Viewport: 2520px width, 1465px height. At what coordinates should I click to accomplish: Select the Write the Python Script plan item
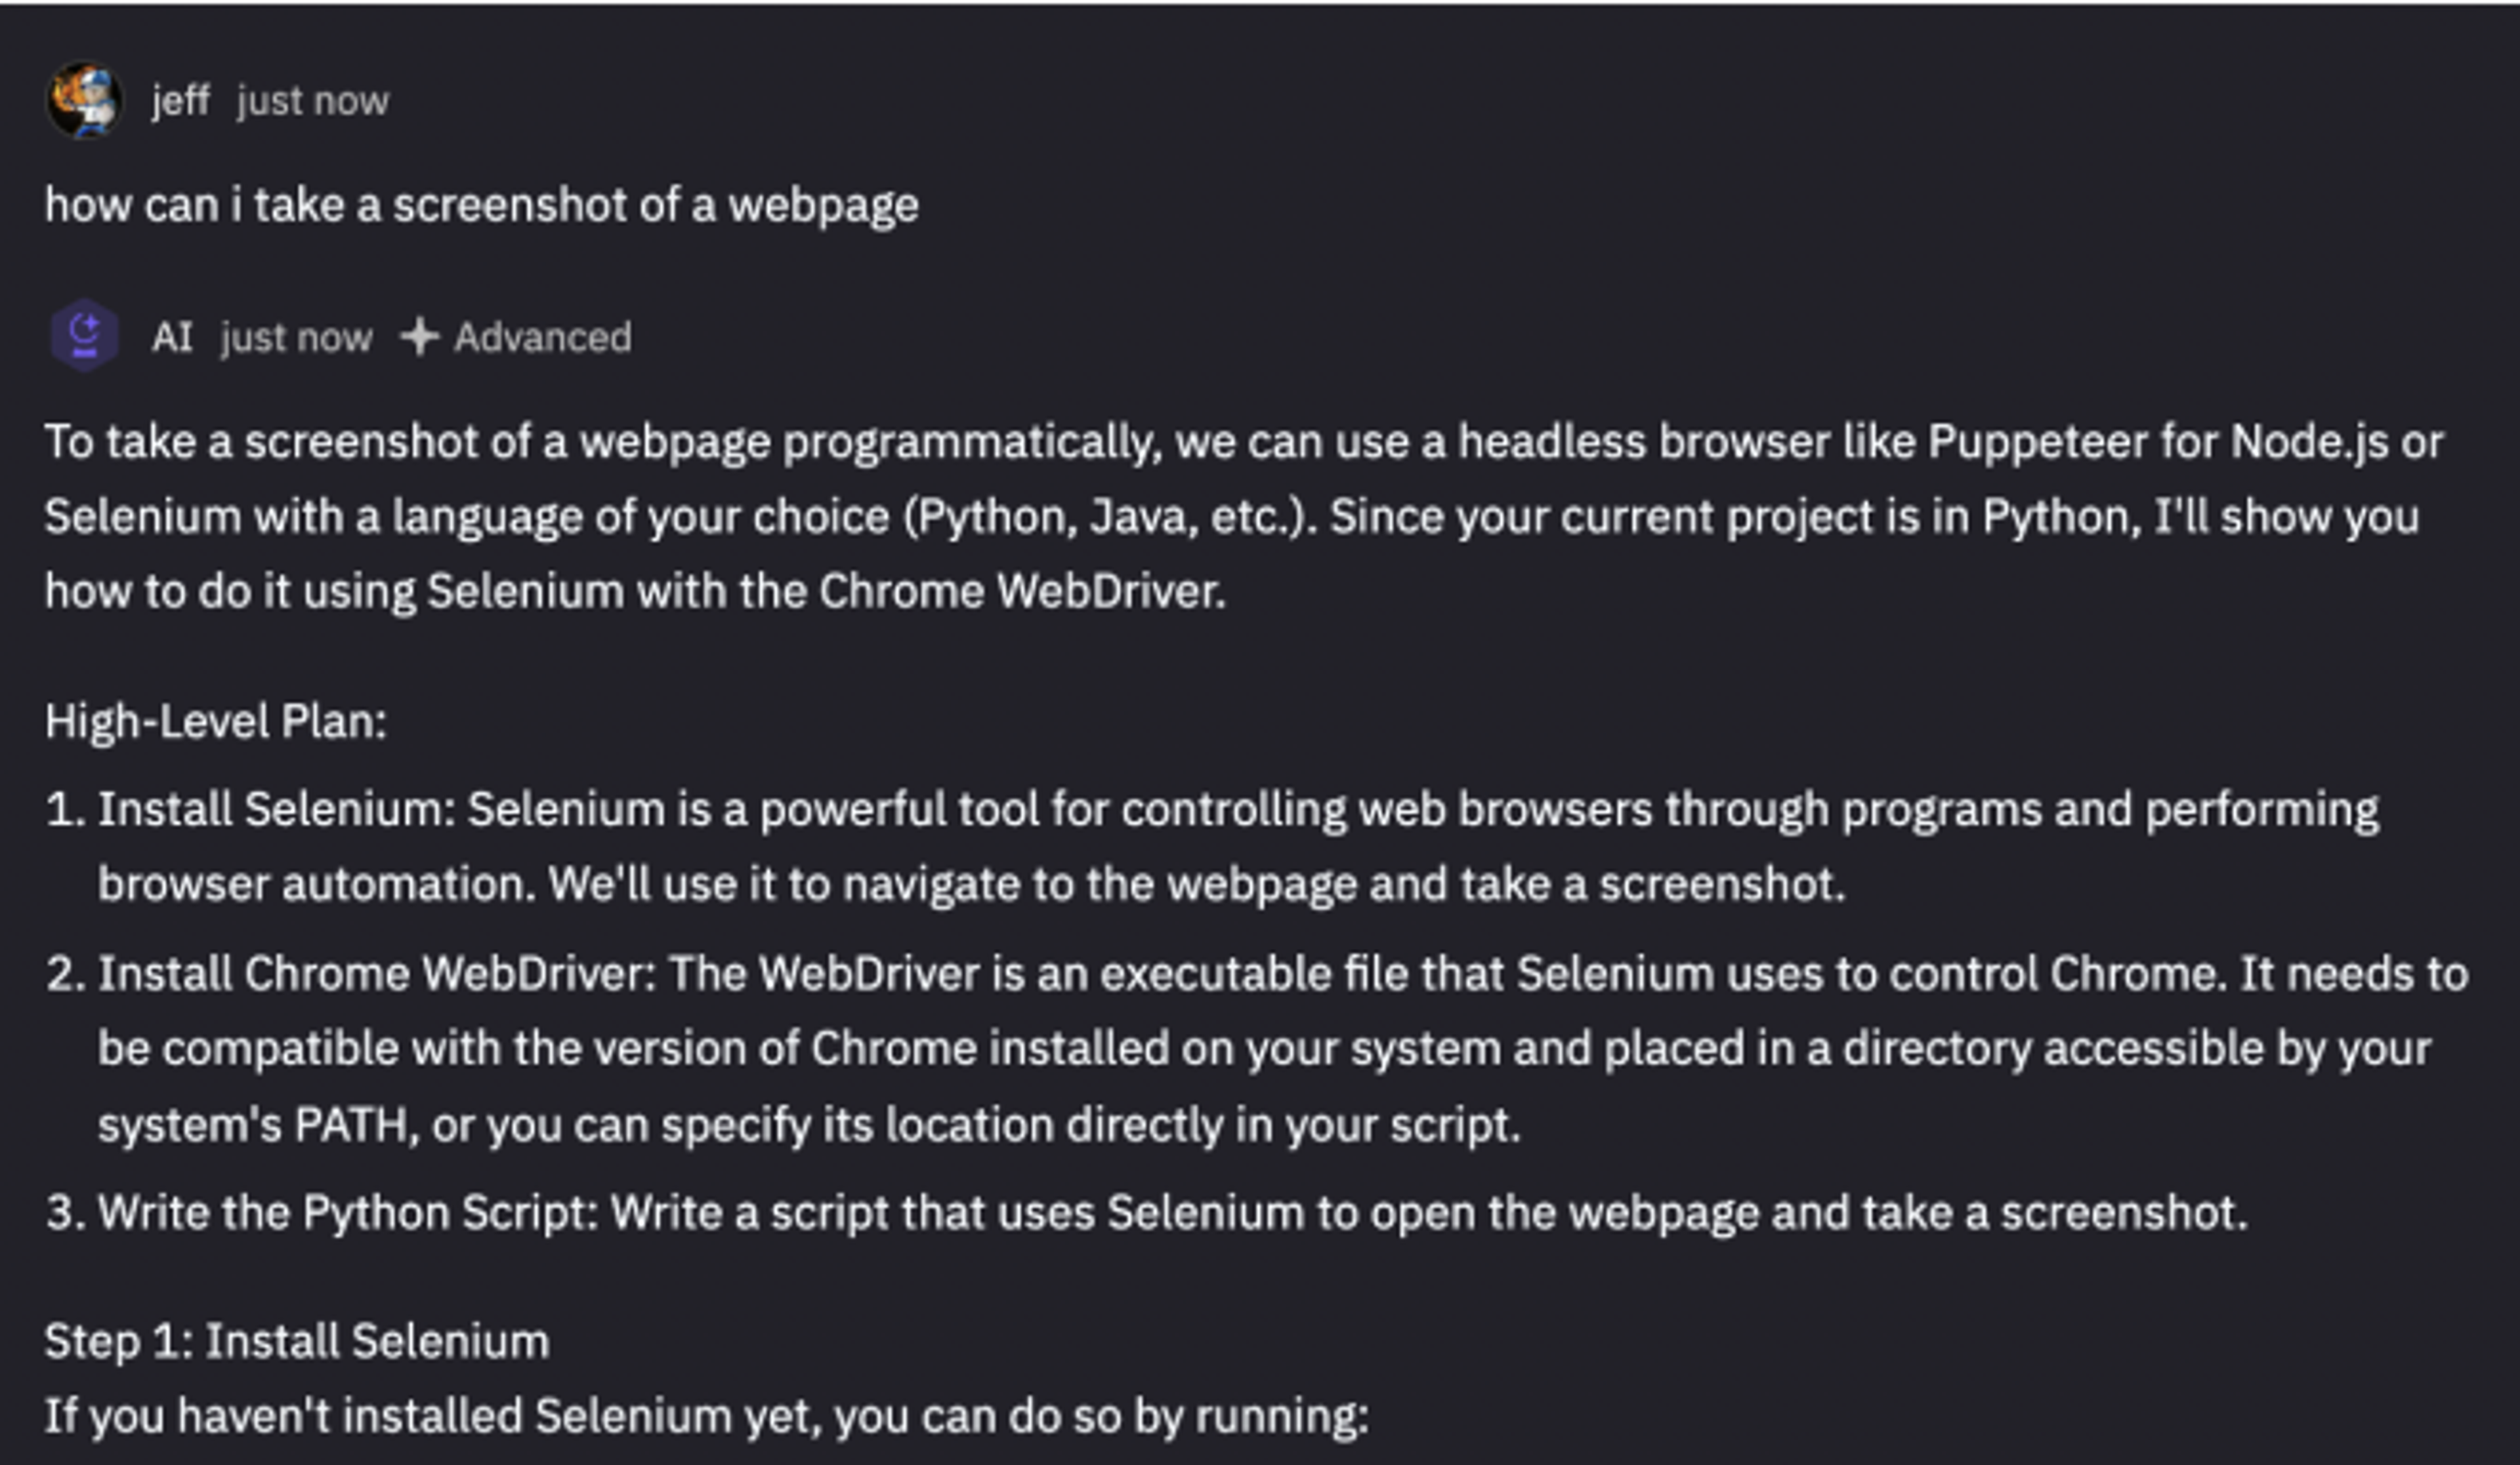tap(1172, 1212)
